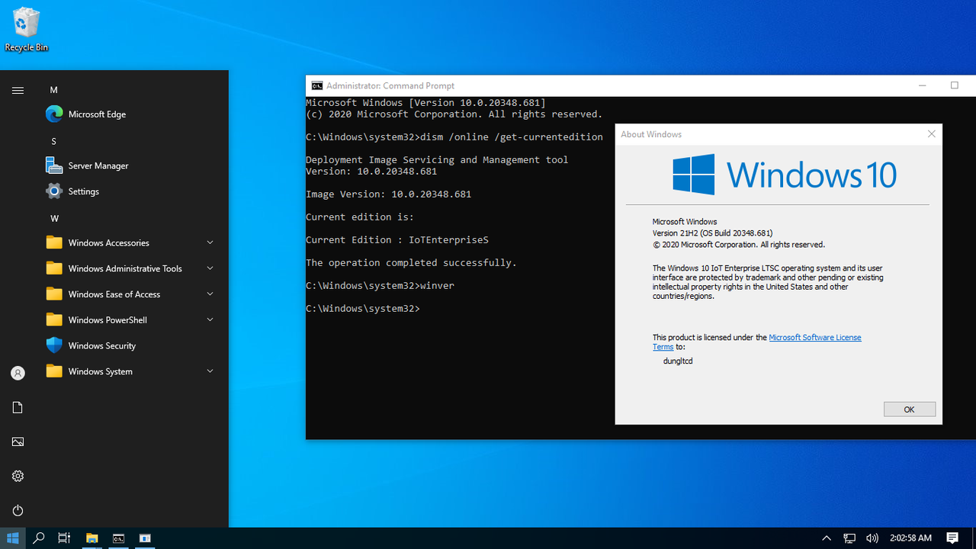The image size is (976, 549).
Task: Click the Windows 10 logo banner
Action: [784, 175]
